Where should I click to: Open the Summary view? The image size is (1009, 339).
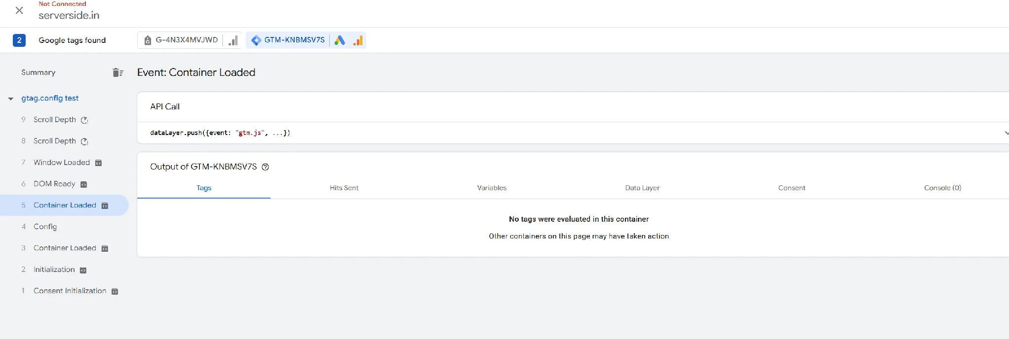38,72
